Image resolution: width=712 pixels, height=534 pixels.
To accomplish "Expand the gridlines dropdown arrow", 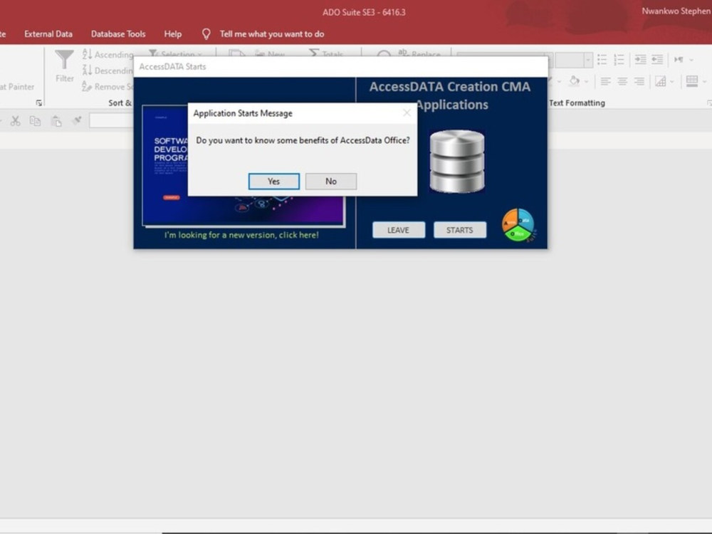I will click(671, 82).
